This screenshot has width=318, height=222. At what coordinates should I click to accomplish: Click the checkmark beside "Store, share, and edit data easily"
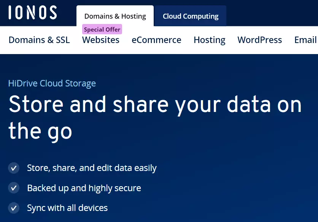[x=14, y=168]
